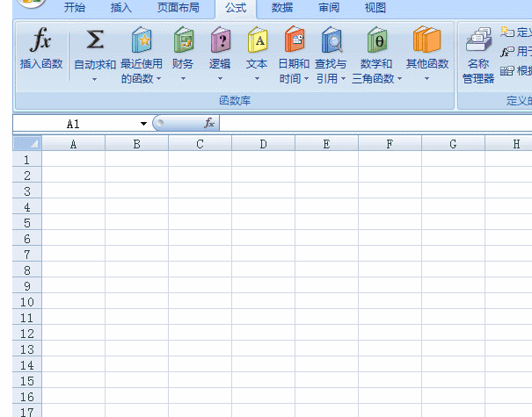Screen dimensions: 532x417
Task: Select row 2 header
Action: (x=27, y=175)
